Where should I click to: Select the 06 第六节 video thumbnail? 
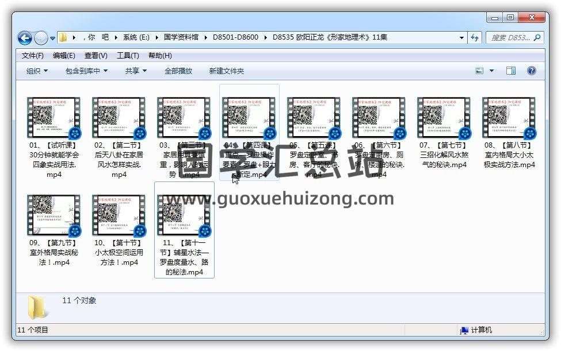(x=379, y=118)
